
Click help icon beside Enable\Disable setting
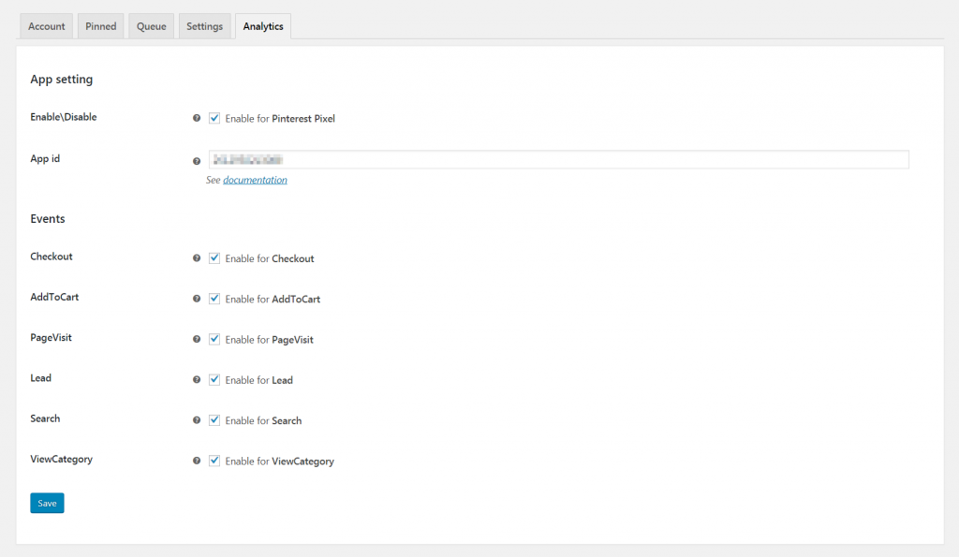coord(197,119)
